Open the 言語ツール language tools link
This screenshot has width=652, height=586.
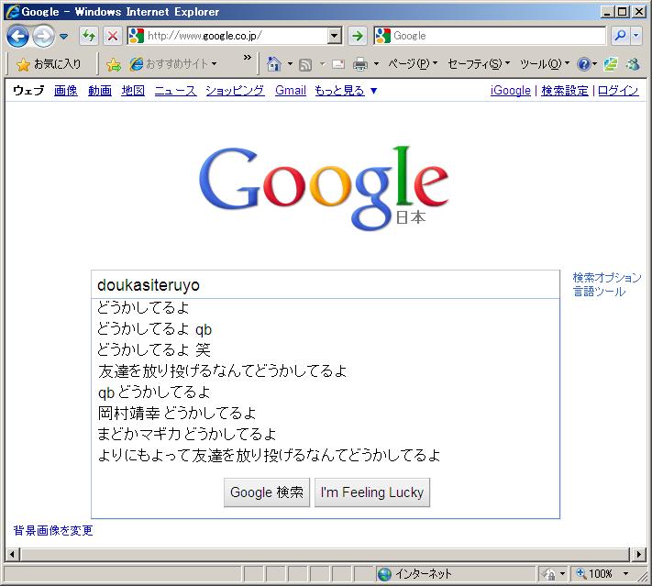pyautogui.click(x=599, y=291)
